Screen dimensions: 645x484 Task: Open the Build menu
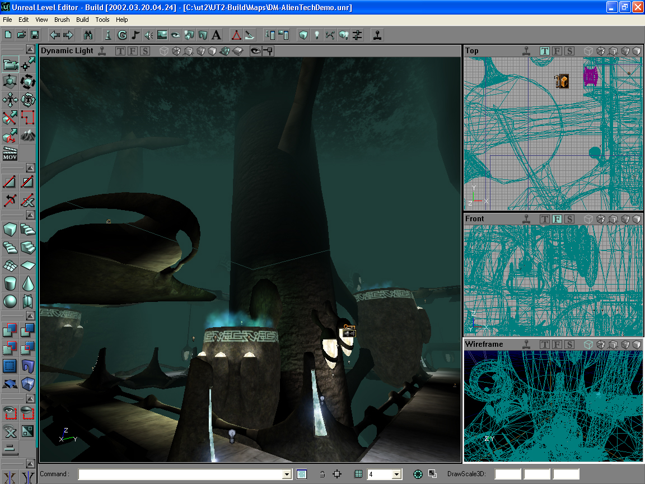(x=82, y=20)
